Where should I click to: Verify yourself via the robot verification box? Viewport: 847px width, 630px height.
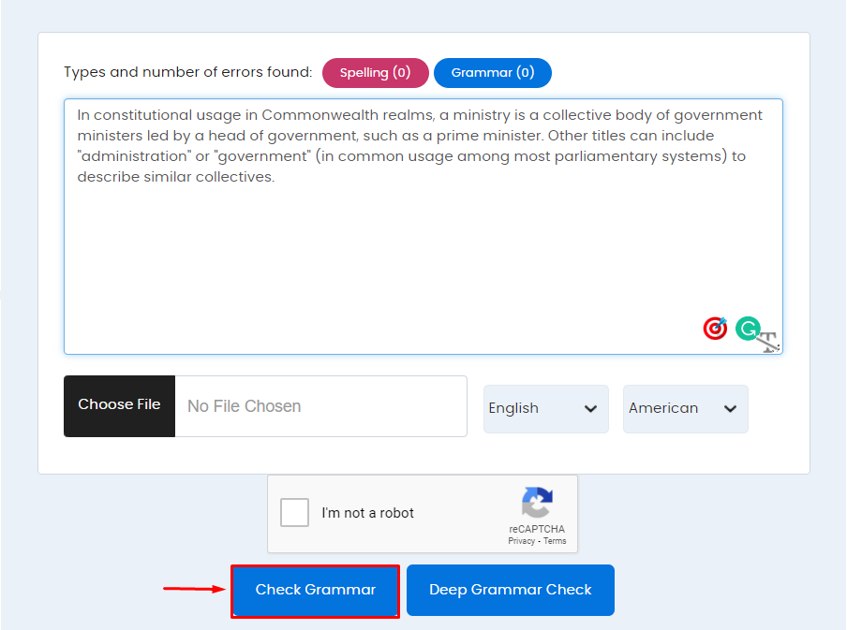tap(294, 512)
